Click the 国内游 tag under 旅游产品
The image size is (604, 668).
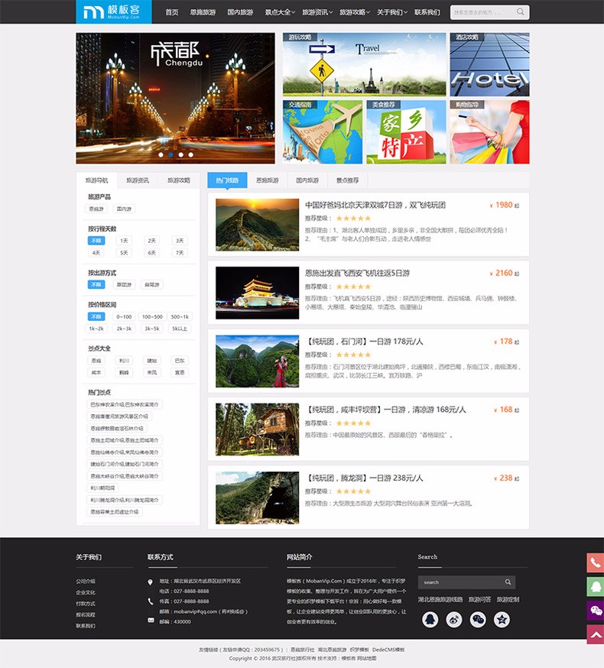point(124,209)
